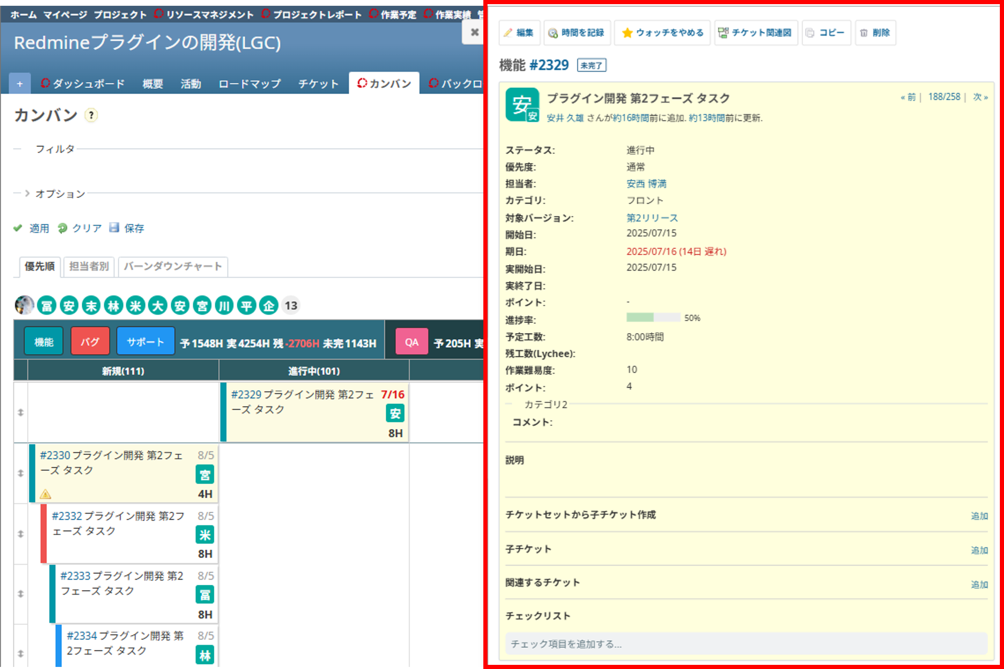Open version link 第2リリース
The height and width of the screenshot is (669, 1004).
click(652, 218)
